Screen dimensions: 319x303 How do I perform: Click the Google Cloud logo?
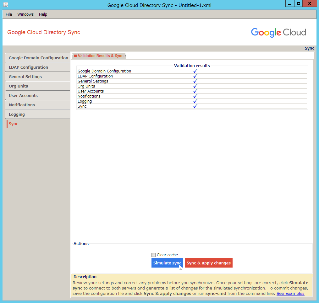click(x=278, y=33)
